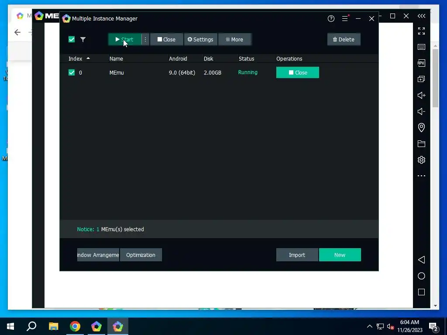Click the Import button
This screenshot has height=335, width=447.
point(297,255)
